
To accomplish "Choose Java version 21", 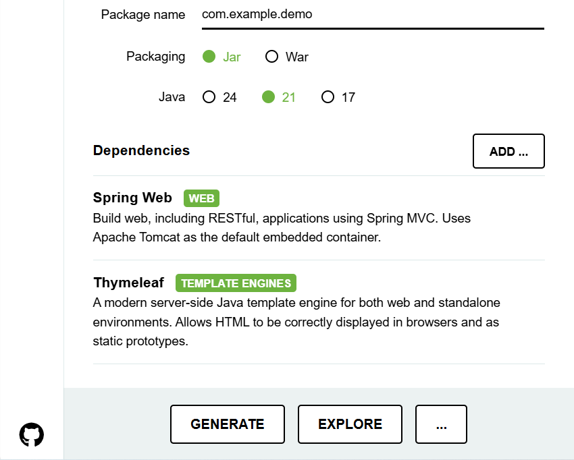I will pos(269,97).
